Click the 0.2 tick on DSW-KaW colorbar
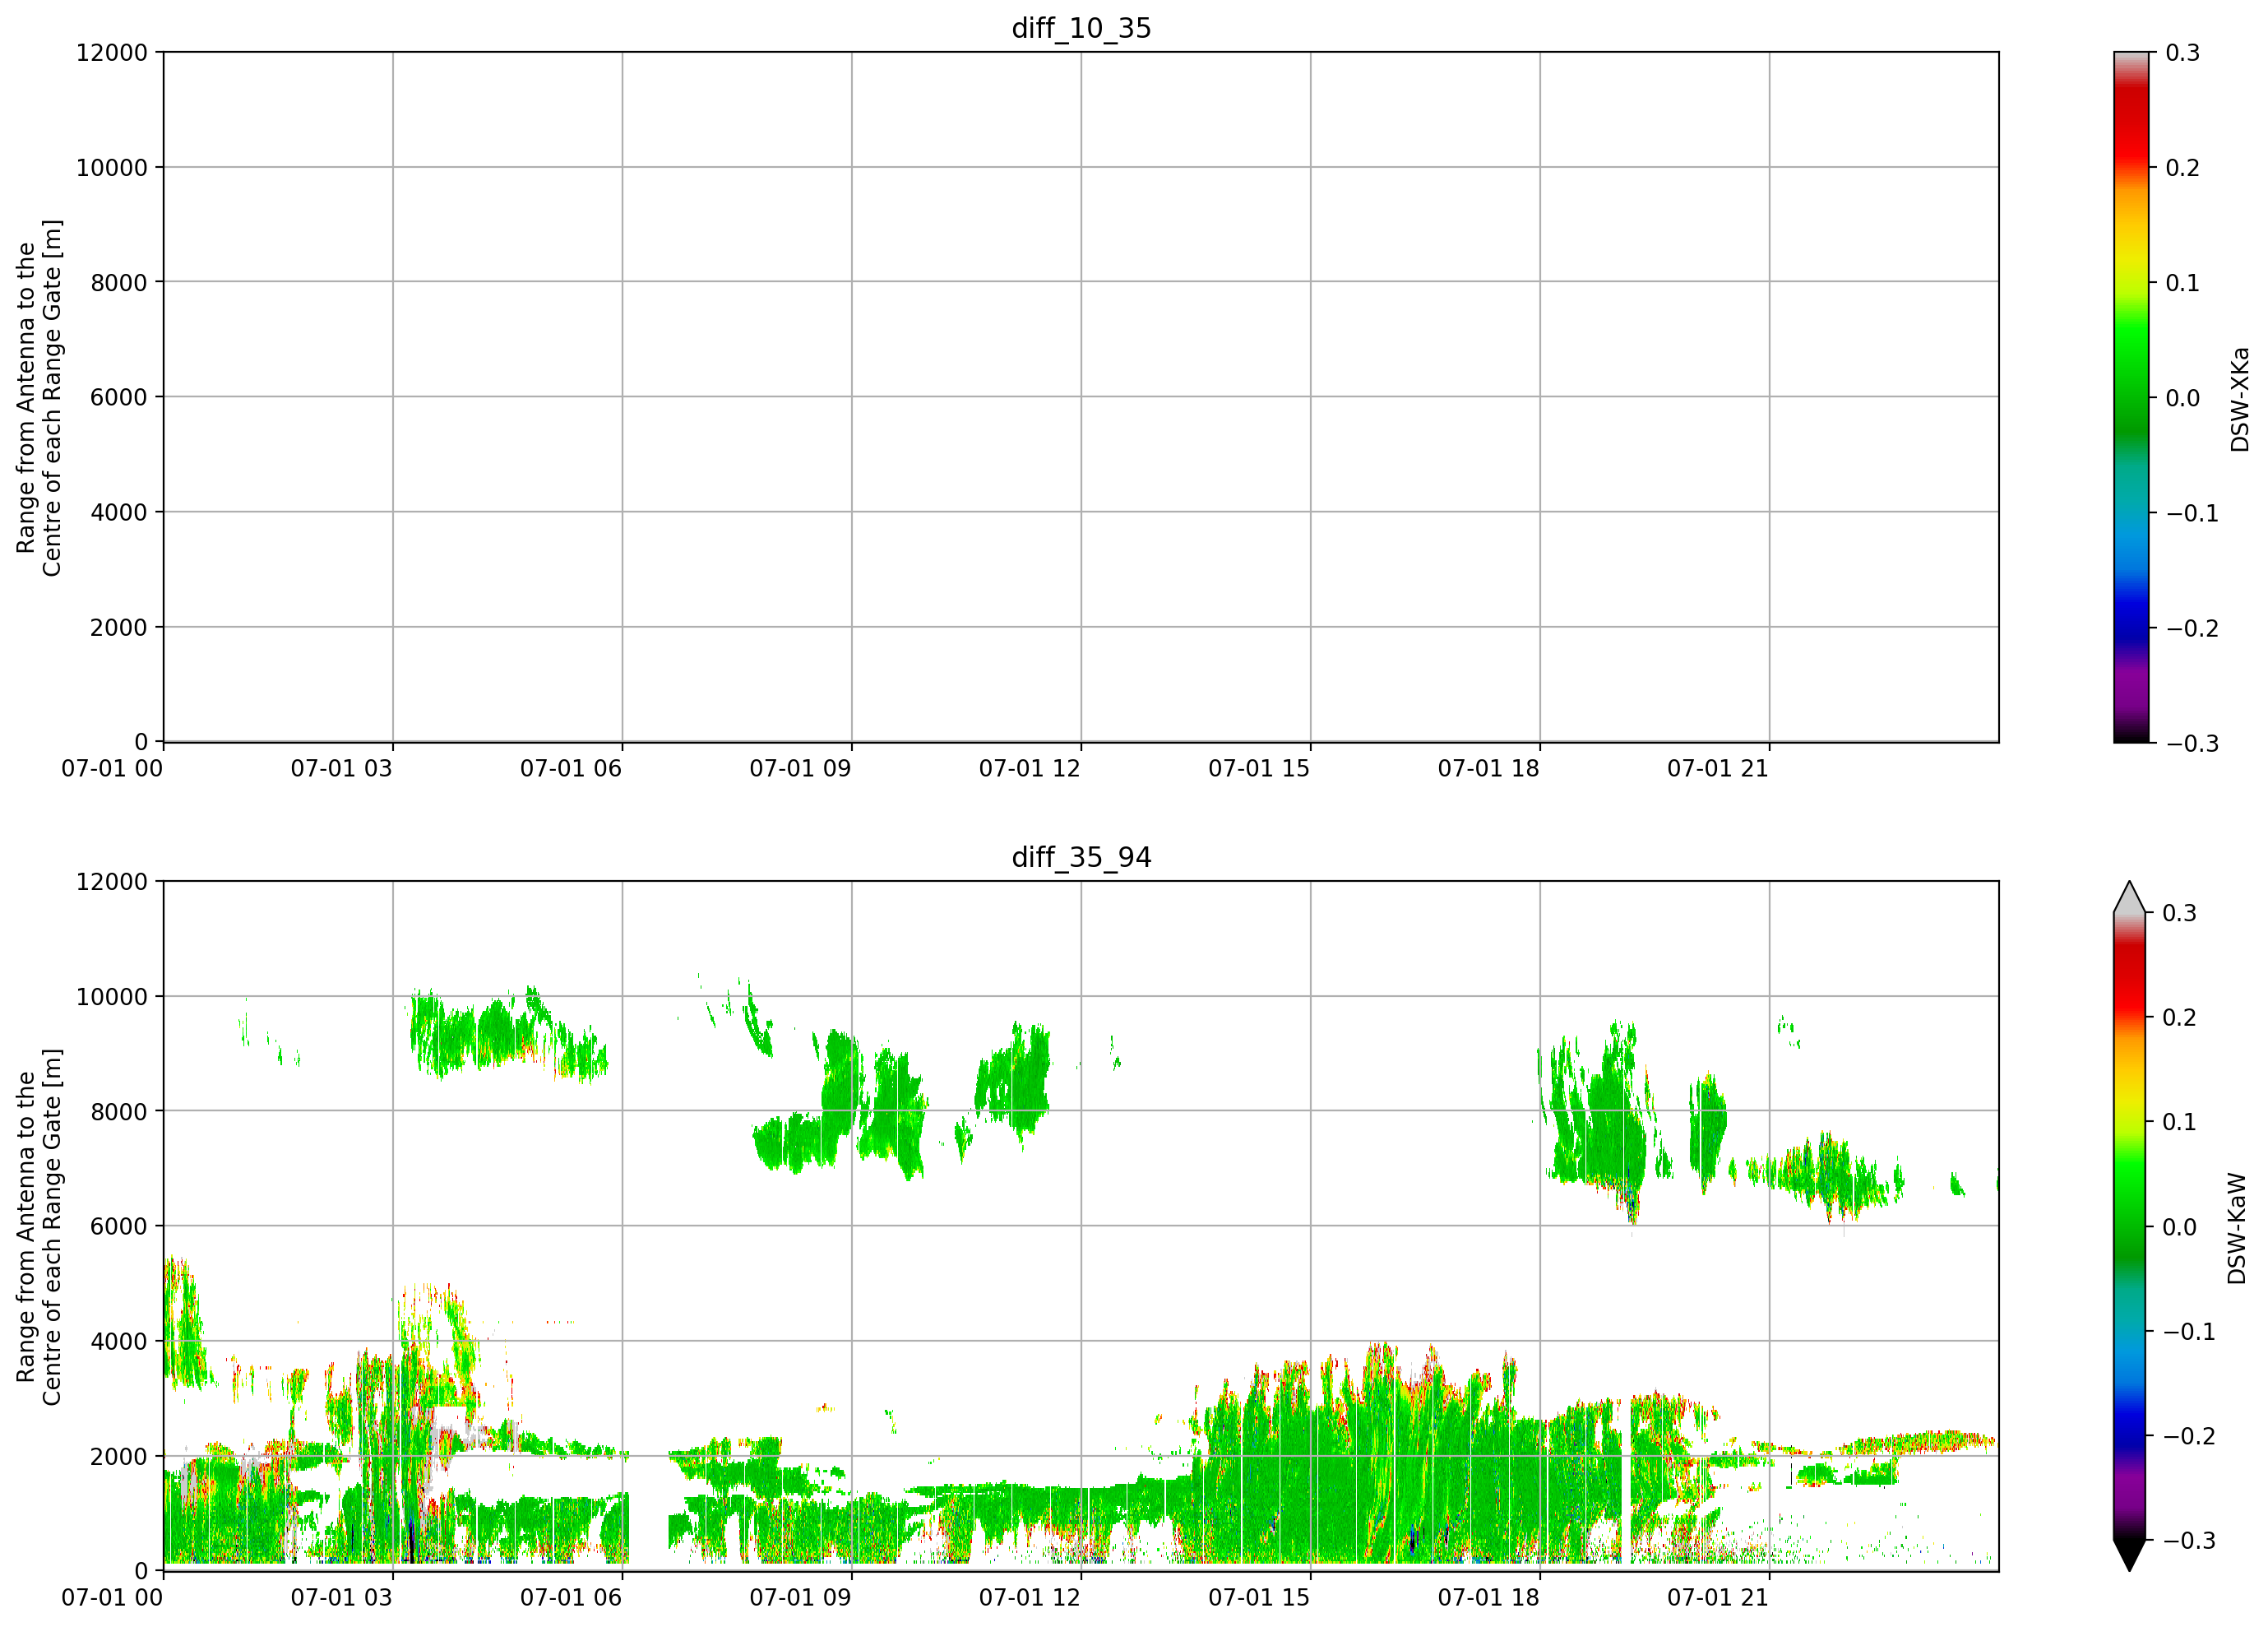 (x=2179, y=1017)
